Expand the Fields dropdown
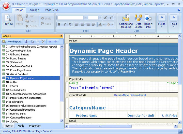Screen dimensions: 183x134 pos(162,21)
